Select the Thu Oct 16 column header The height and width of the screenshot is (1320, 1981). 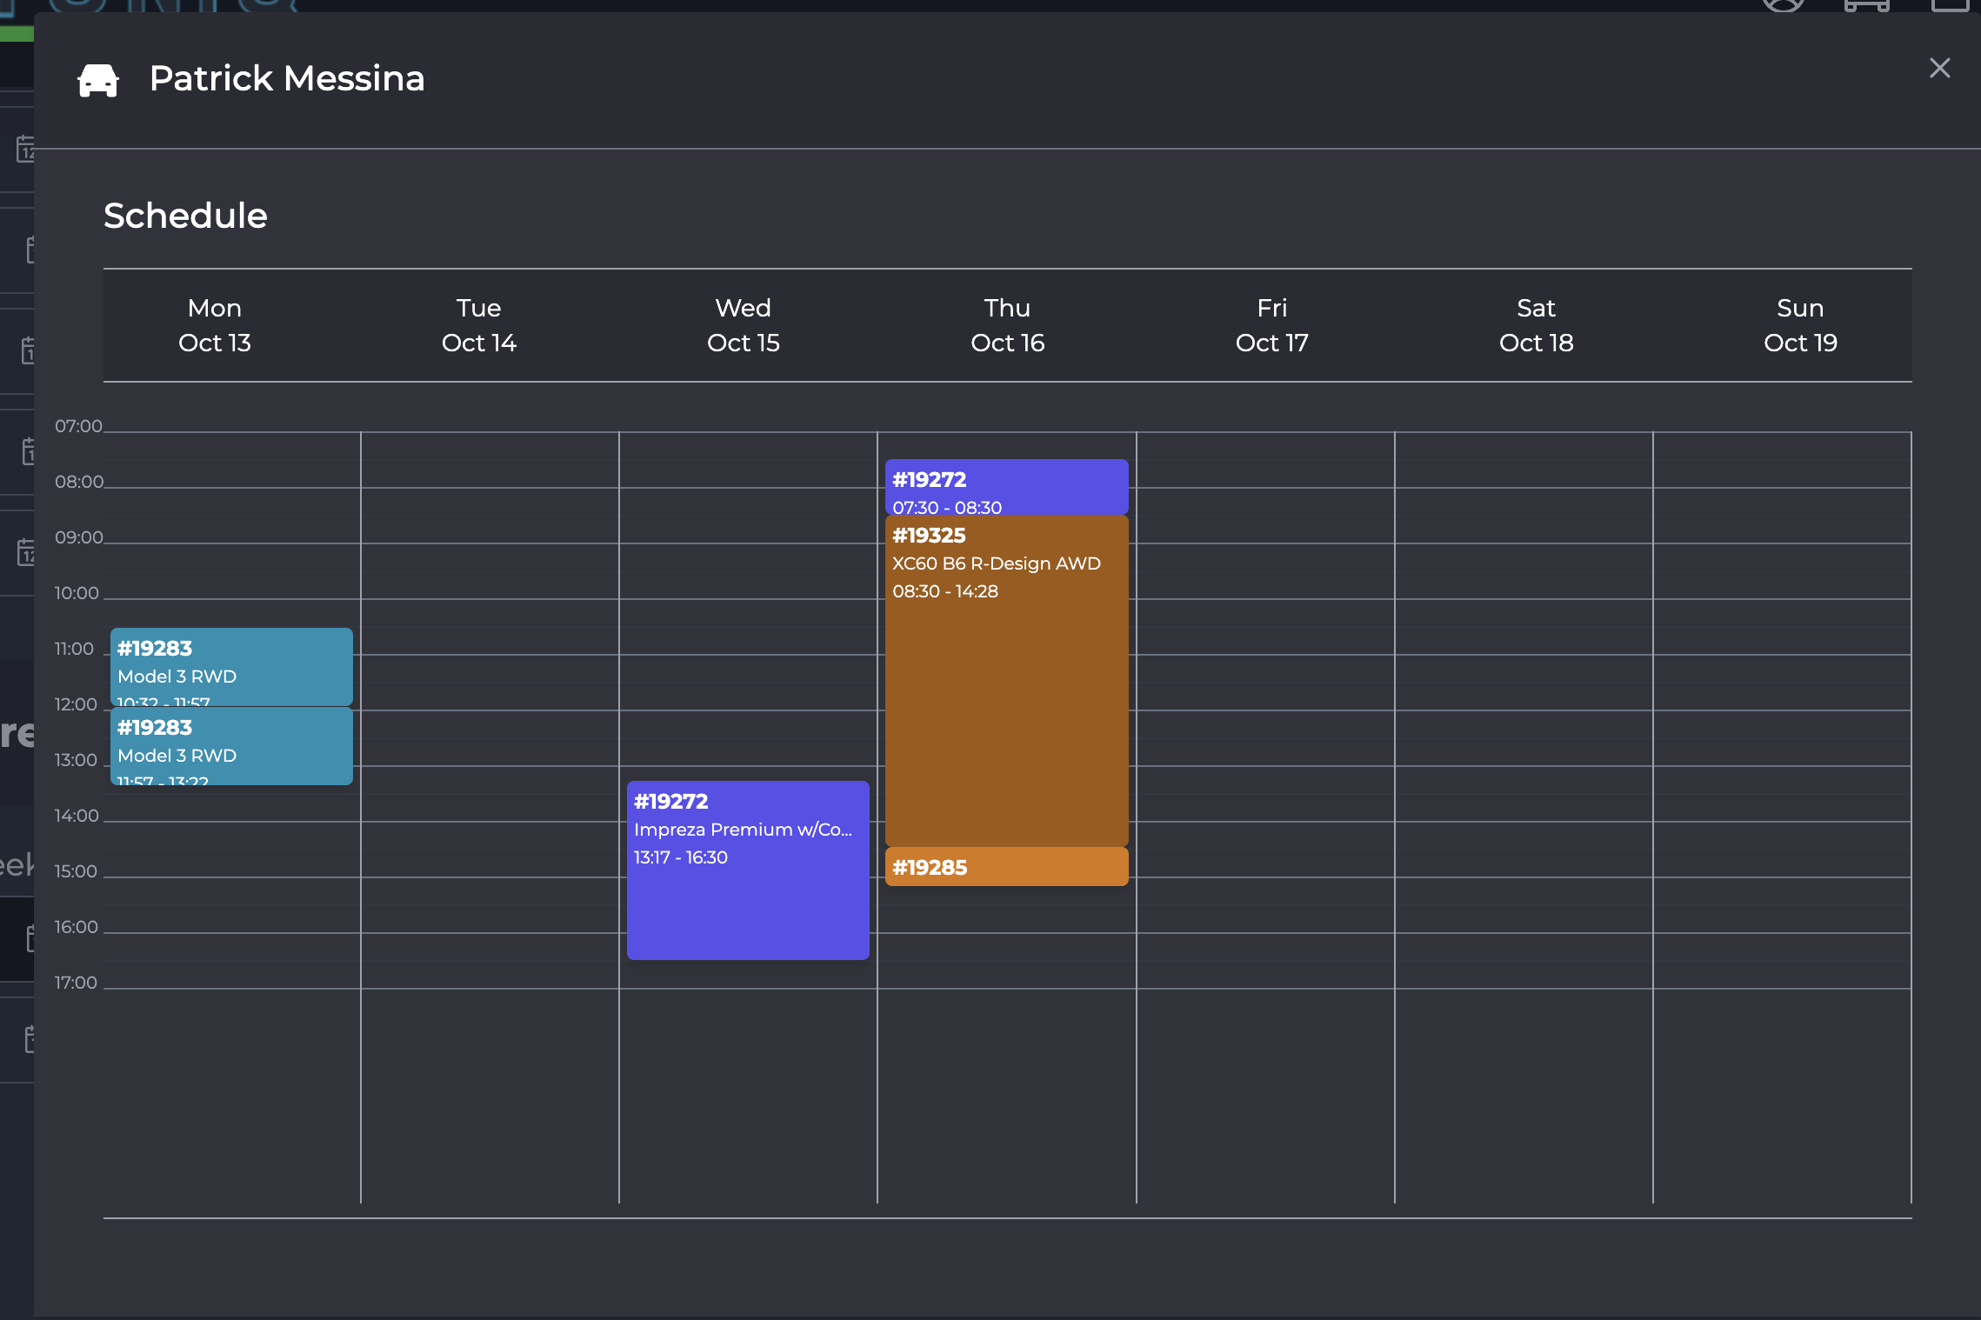tap(1007, 325)
